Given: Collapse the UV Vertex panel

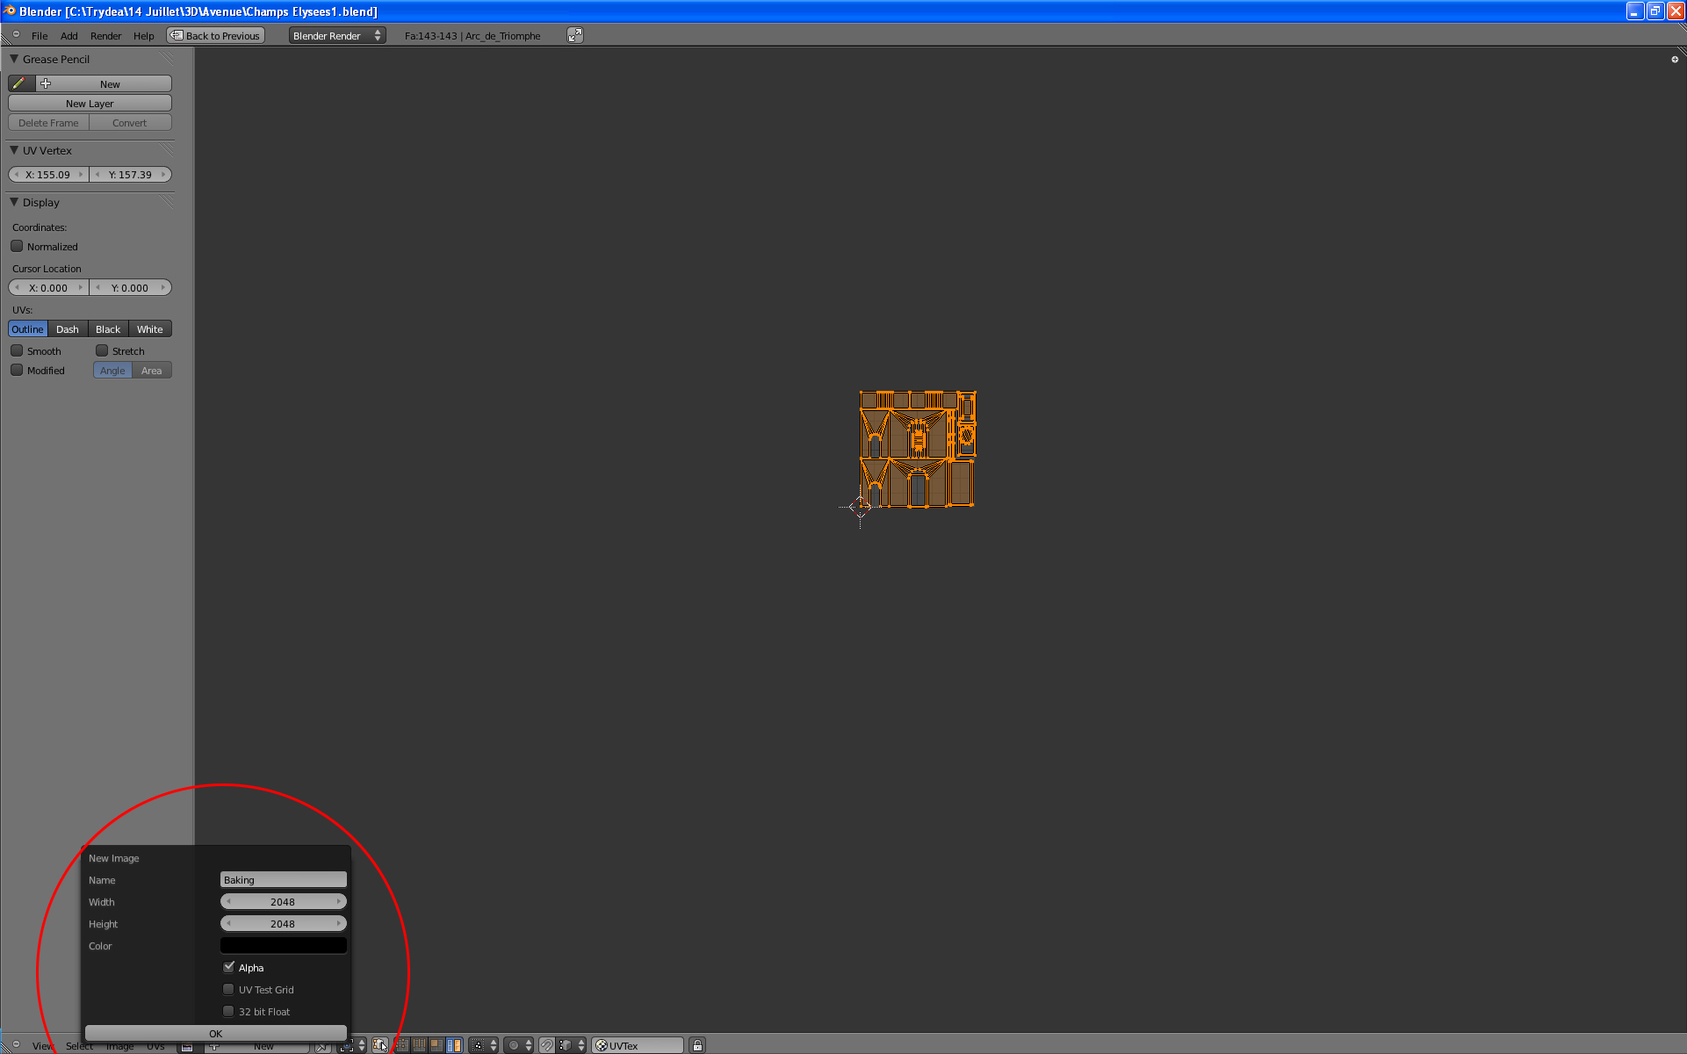Looking at the screenshot, I should point(14,150).
